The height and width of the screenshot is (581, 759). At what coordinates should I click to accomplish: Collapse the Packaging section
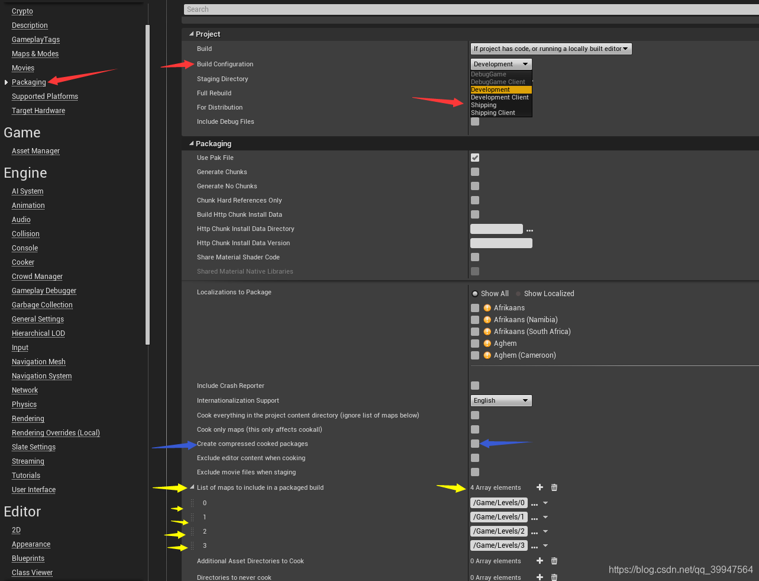tap(191, 143)
